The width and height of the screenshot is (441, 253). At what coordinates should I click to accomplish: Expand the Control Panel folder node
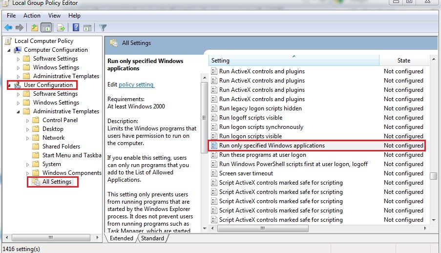click(27, 120)
